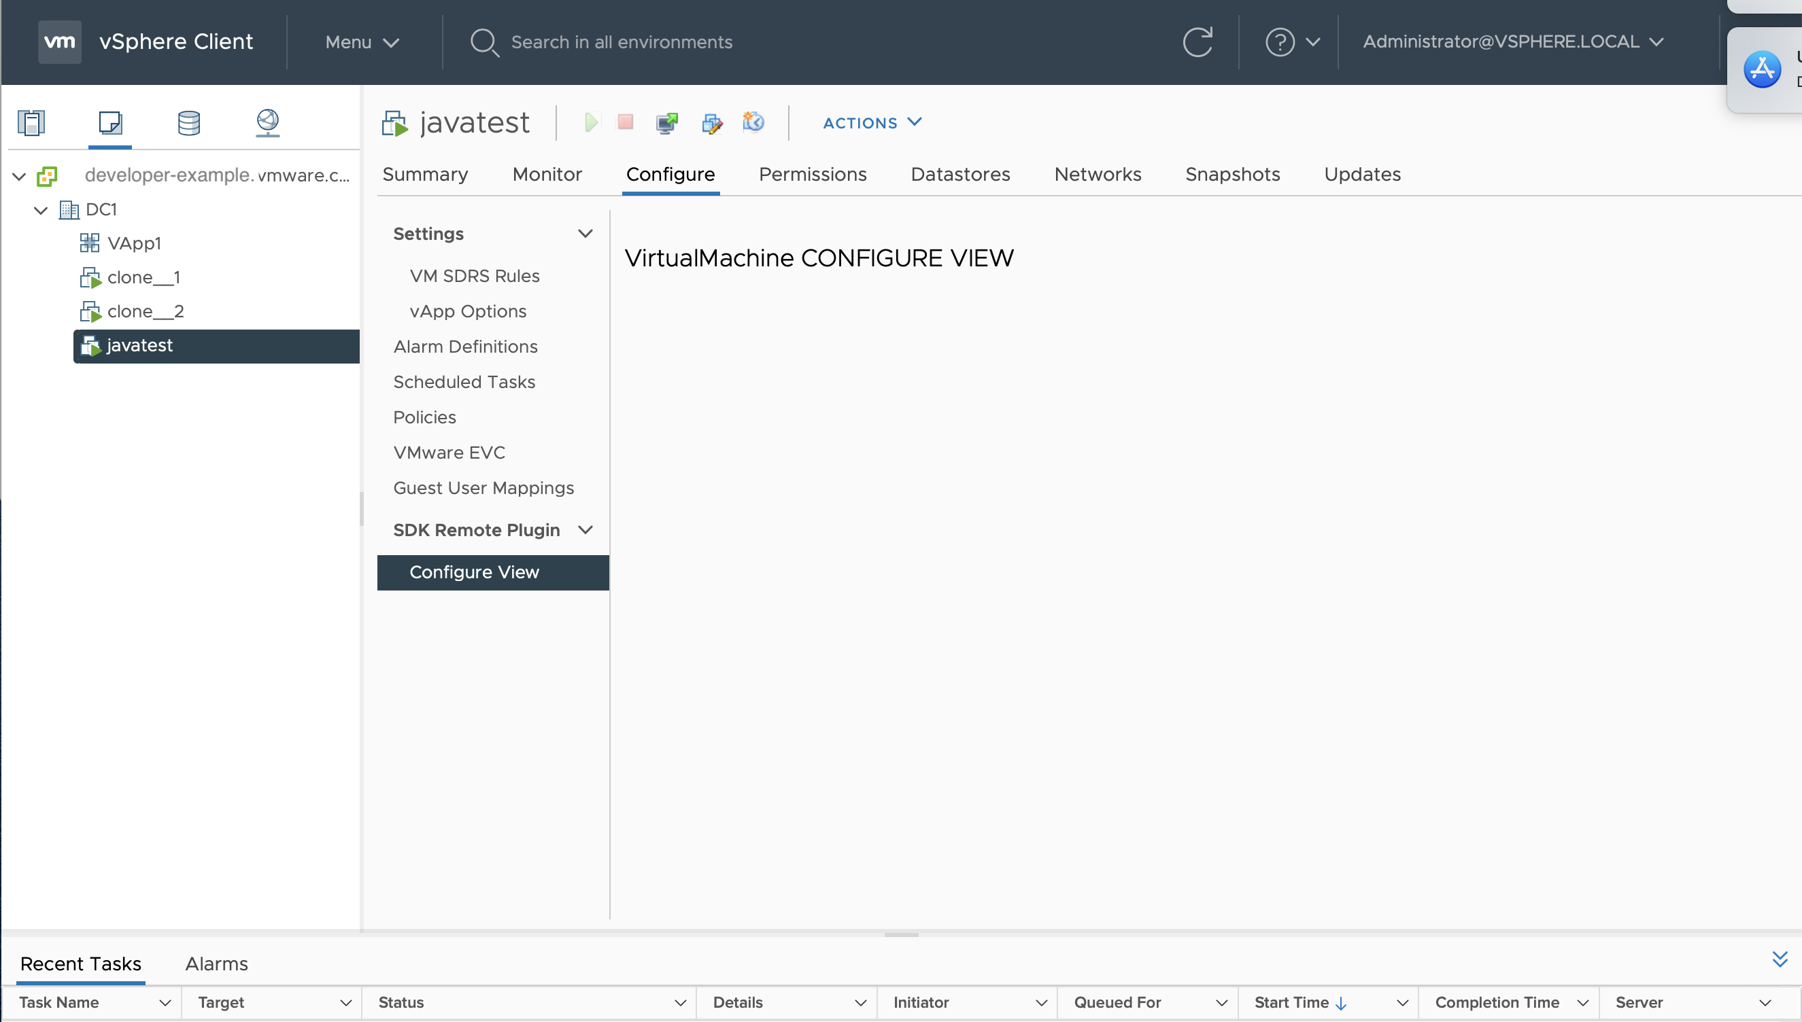This screenshot has height=1022, width=1802.
Task: Launch javatest console icon
Action: 666,123
